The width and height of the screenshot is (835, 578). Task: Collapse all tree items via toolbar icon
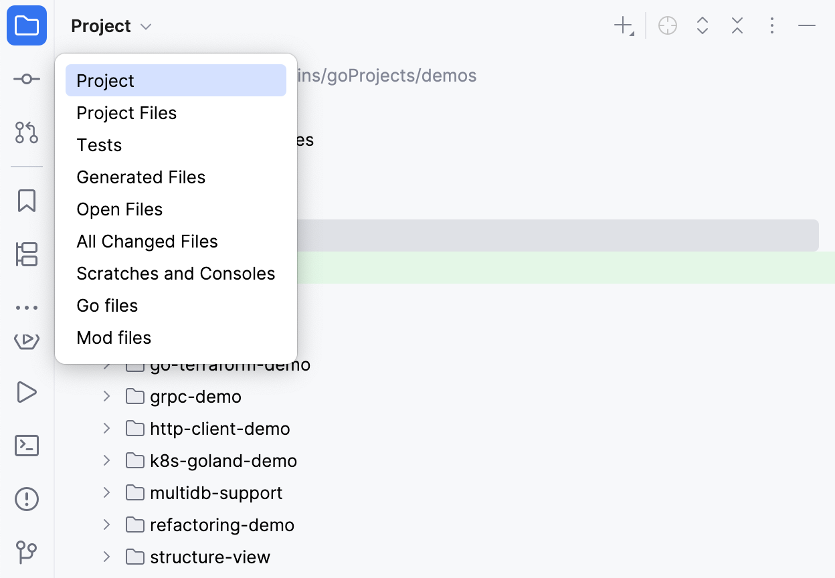click(x=737, y=25)
